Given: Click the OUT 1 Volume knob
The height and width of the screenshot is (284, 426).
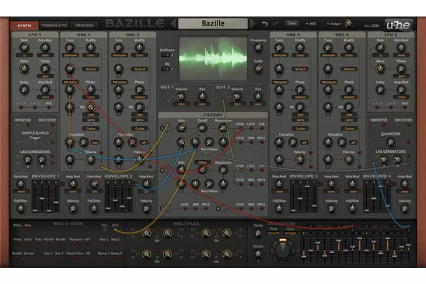Looking at the screenshot, I should click(181, 97).
